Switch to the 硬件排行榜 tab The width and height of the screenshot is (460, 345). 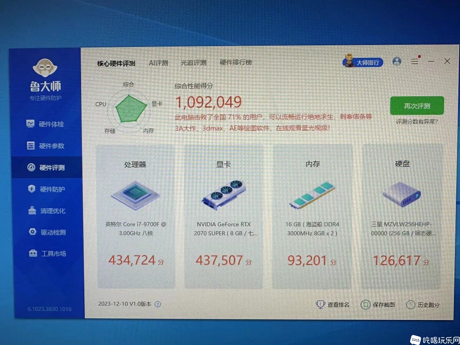pyautogui.click(x=236, y=62)
